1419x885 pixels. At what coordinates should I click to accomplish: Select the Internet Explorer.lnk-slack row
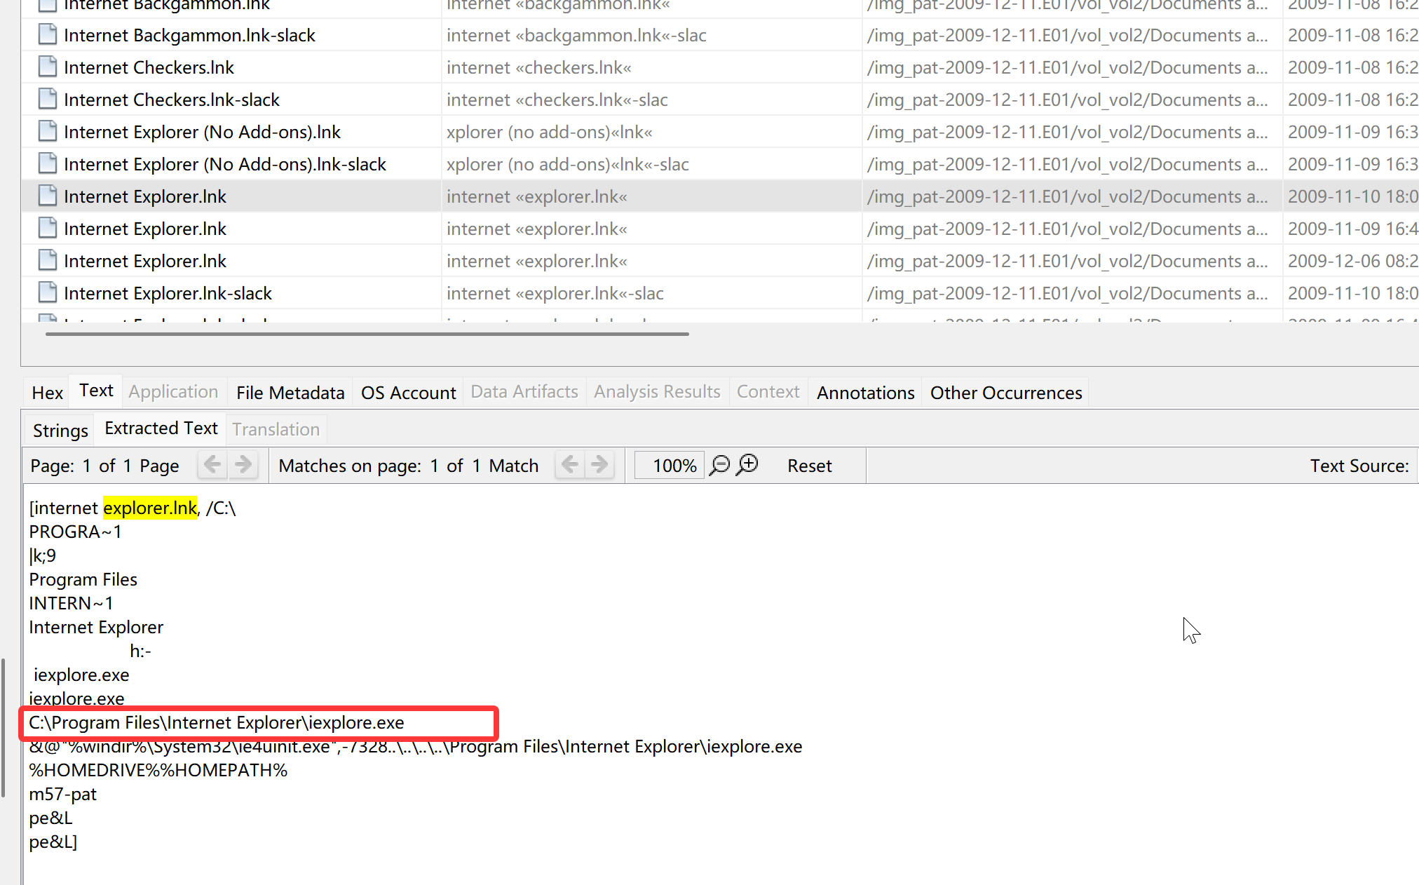tap(168, 293)
